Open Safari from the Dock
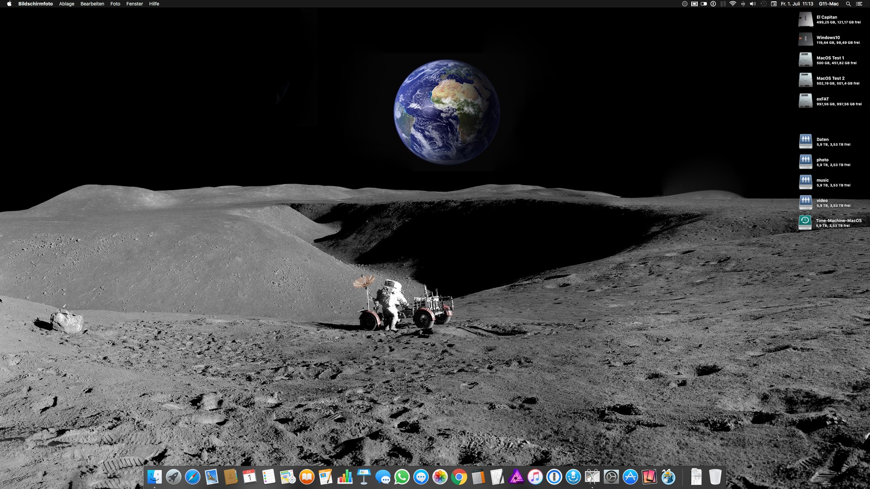The image size is (870, 489). click(x=193, y=477)
